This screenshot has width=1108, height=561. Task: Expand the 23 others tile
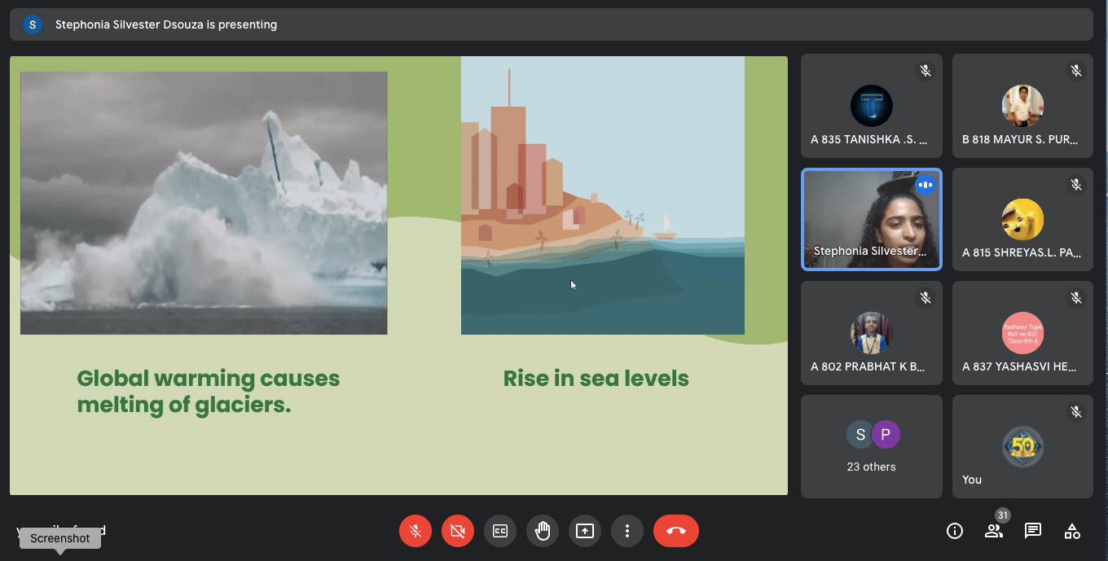point(871,446)
